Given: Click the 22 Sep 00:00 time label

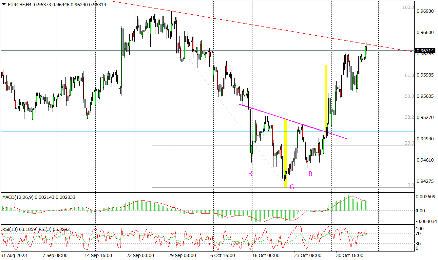Looking at the screenshot, I should [140, 255].
